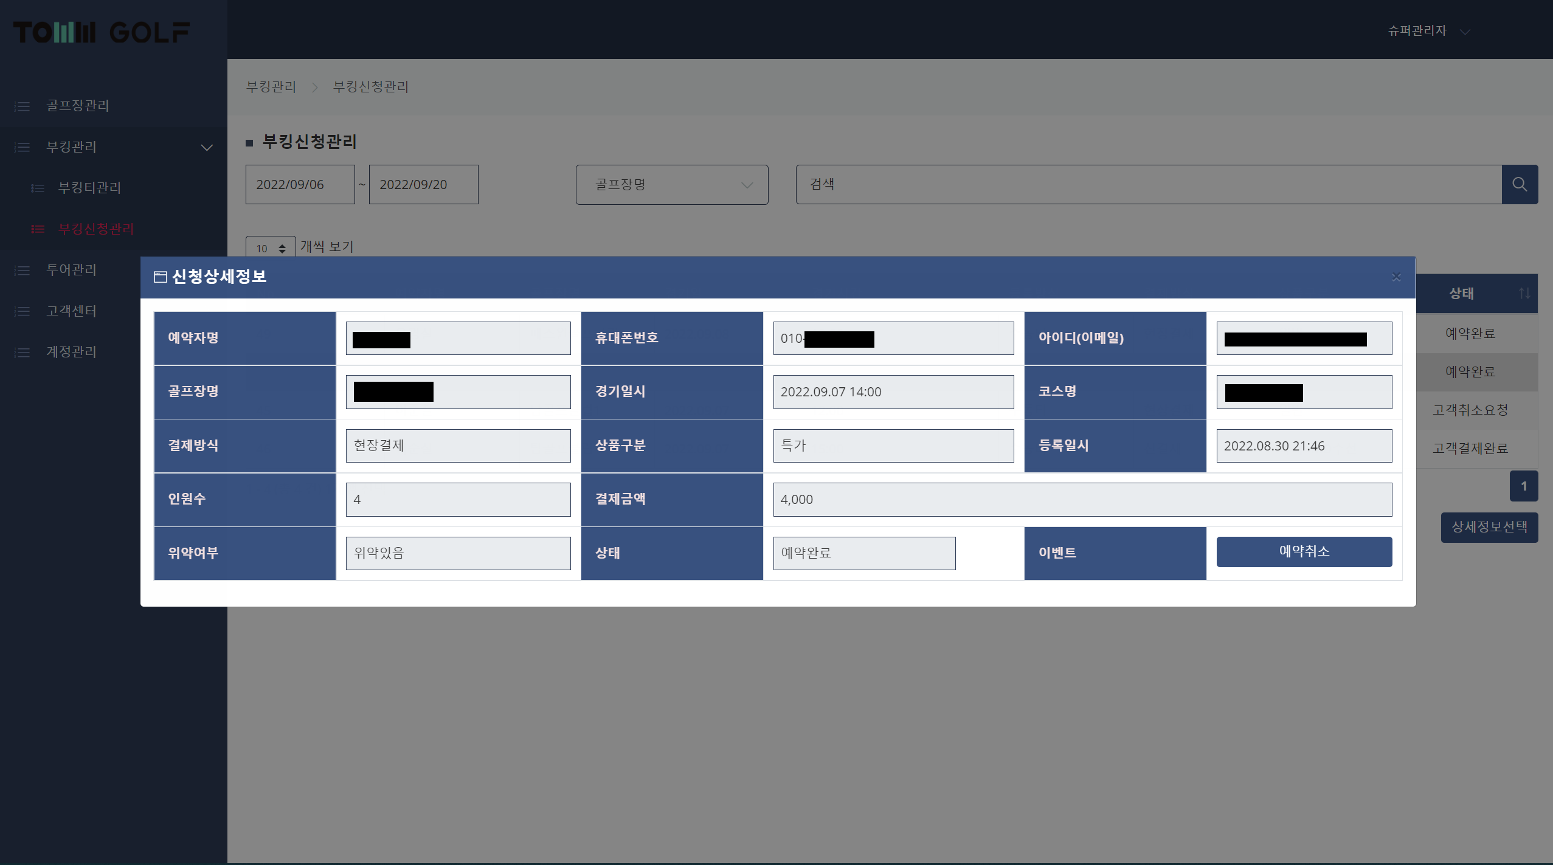Open the 골프장명 dropdown filter
This screenshot has height=865, width=1553.
click(671, 185)
